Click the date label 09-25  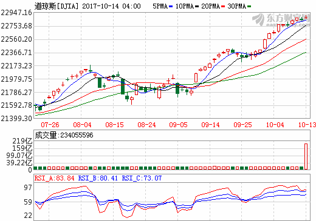click(x=242, y=125)
